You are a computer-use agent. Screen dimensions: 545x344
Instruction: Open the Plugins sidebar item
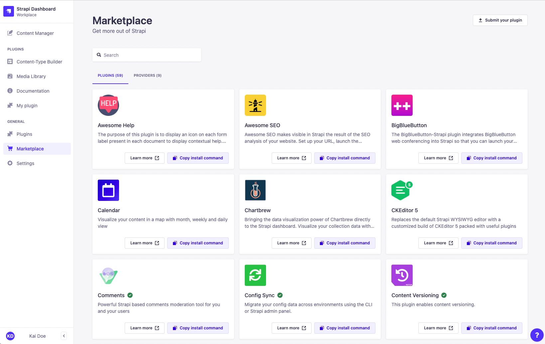37,134
